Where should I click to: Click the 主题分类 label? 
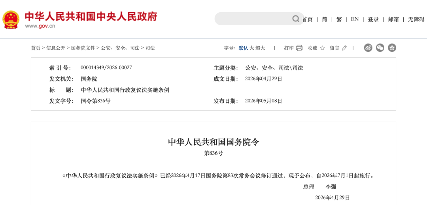coord(226,68)
